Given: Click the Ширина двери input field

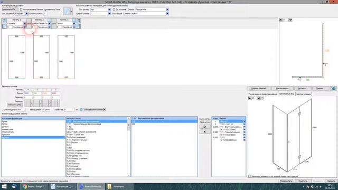Looking at the screenshot, I should [x=21, y=110].
